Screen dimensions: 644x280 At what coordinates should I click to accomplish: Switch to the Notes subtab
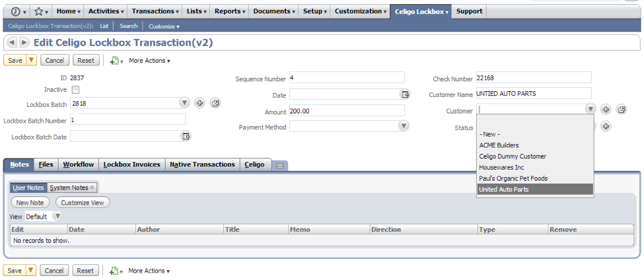pyautogui.click(x=19, y=164)
